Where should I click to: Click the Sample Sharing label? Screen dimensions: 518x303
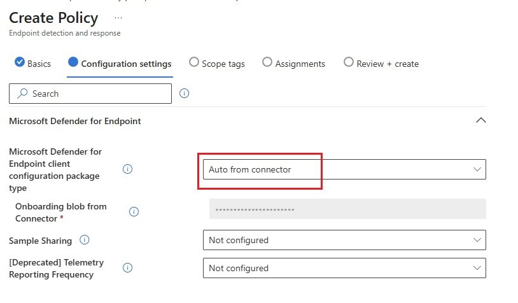click(40, 241)
